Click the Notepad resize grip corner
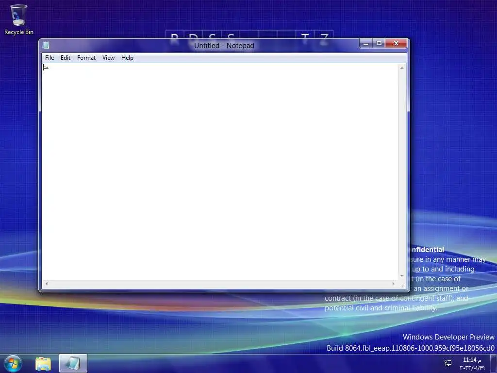The image size is (497, 373). [402, 285]
